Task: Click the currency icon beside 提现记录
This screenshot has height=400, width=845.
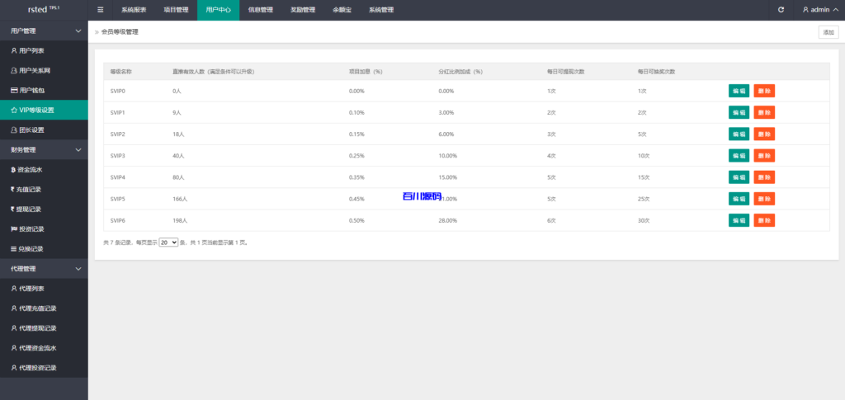Action: click(x=13, y=209)
